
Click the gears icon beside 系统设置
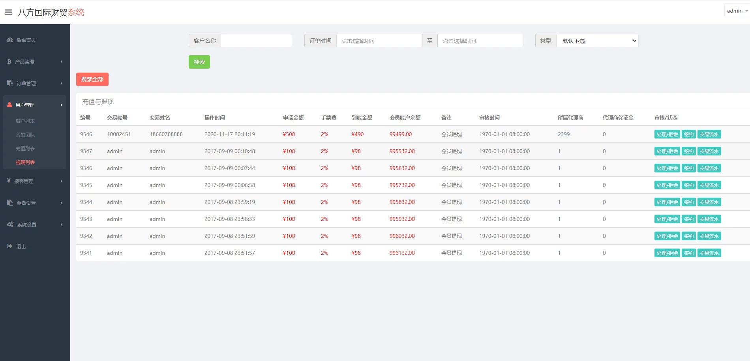10,224
